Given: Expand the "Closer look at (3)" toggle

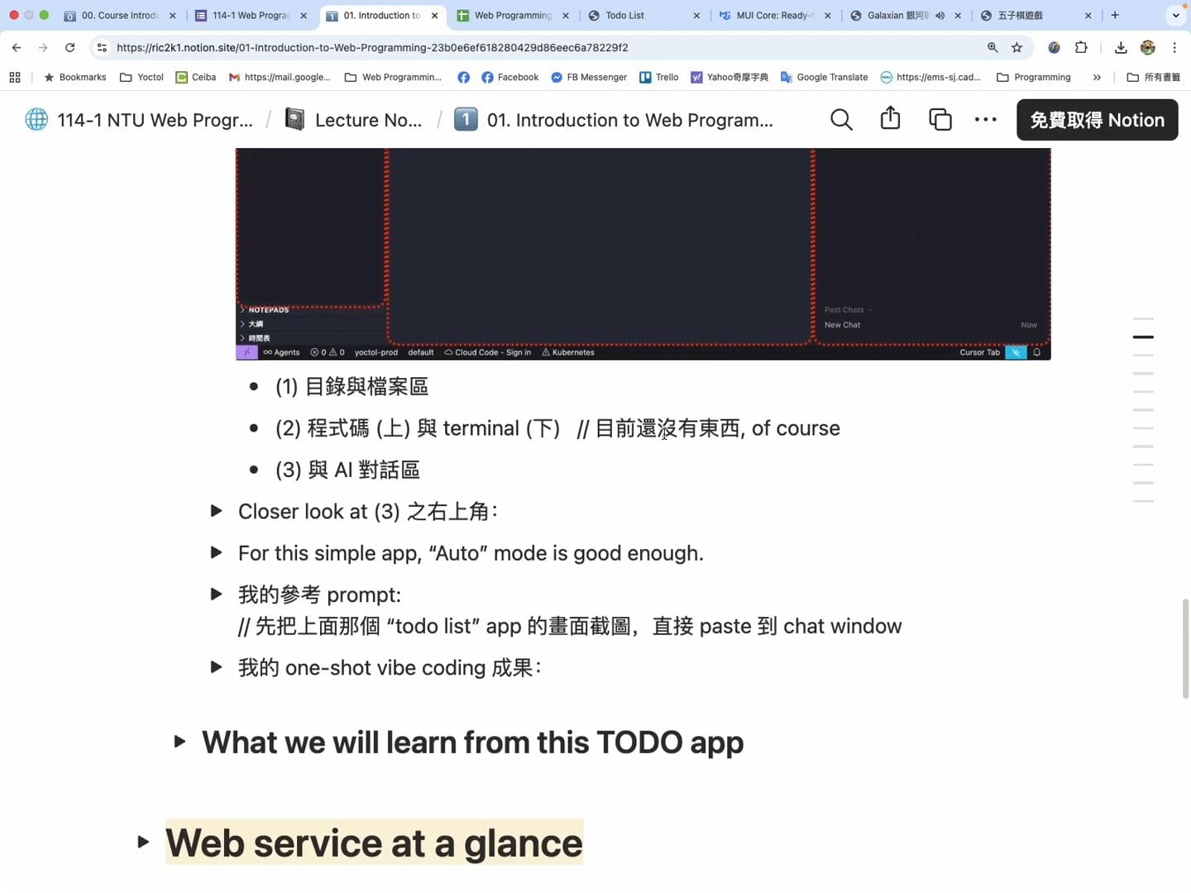Looking at the screenshot, I should (217, 511).
